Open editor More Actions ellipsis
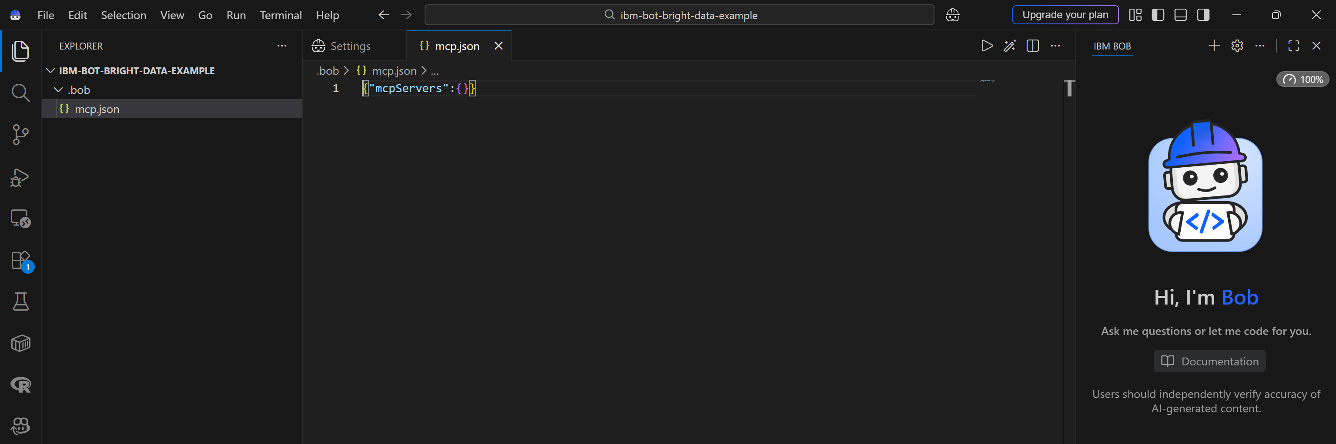1336x444 pixels. [x=1055, y=46]
